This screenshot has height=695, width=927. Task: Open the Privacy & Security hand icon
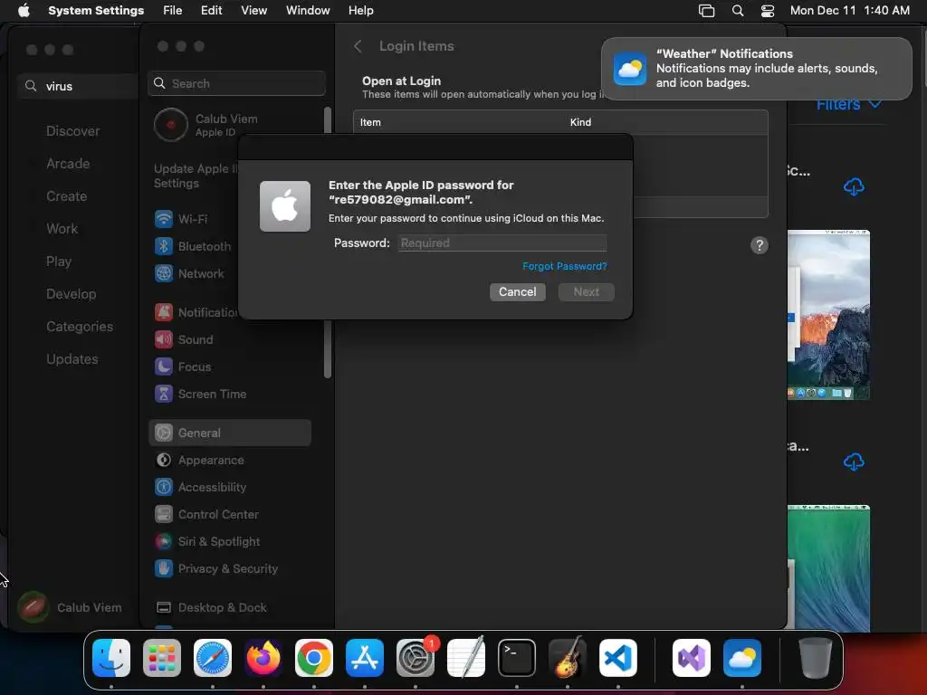164,569
